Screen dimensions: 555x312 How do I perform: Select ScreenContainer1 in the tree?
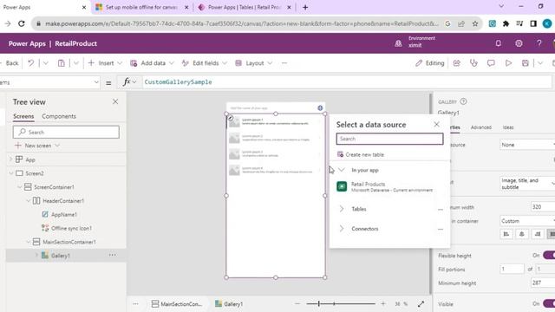coord(54,187)
